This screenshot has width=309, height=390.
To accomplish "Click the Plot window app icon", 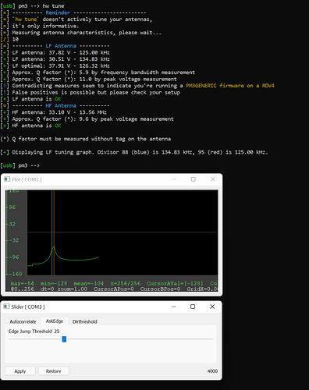I will tap(7, 179).
